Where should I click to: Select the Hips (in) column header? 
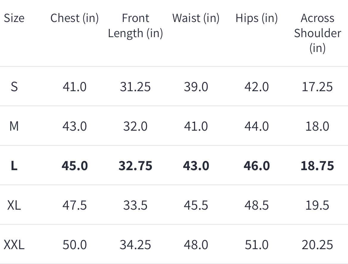point(256,18)
